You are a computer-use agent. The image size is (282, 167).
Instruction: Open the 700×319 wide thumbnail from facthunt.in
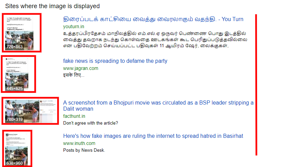pyautogui.click(x=30, y=111)
